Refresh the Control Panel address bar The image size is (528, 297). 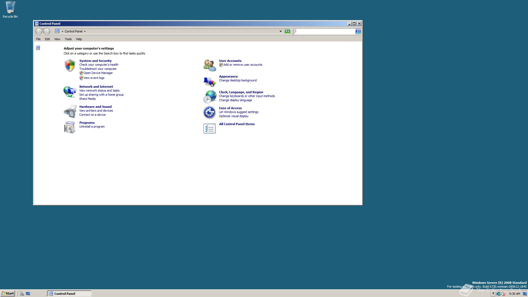pos(287,31)
